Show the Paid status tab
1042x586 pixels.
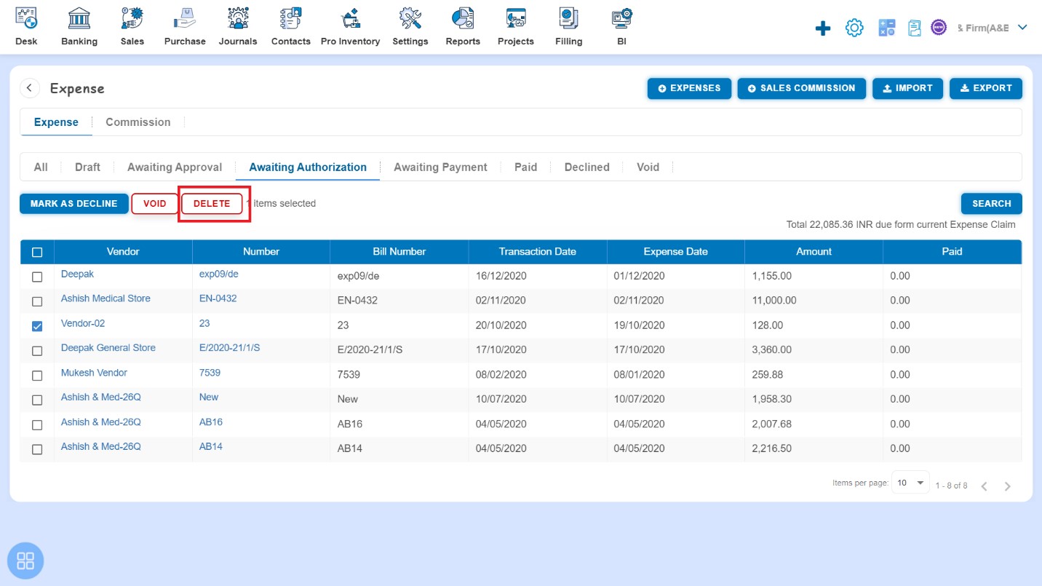coord(525,167)
